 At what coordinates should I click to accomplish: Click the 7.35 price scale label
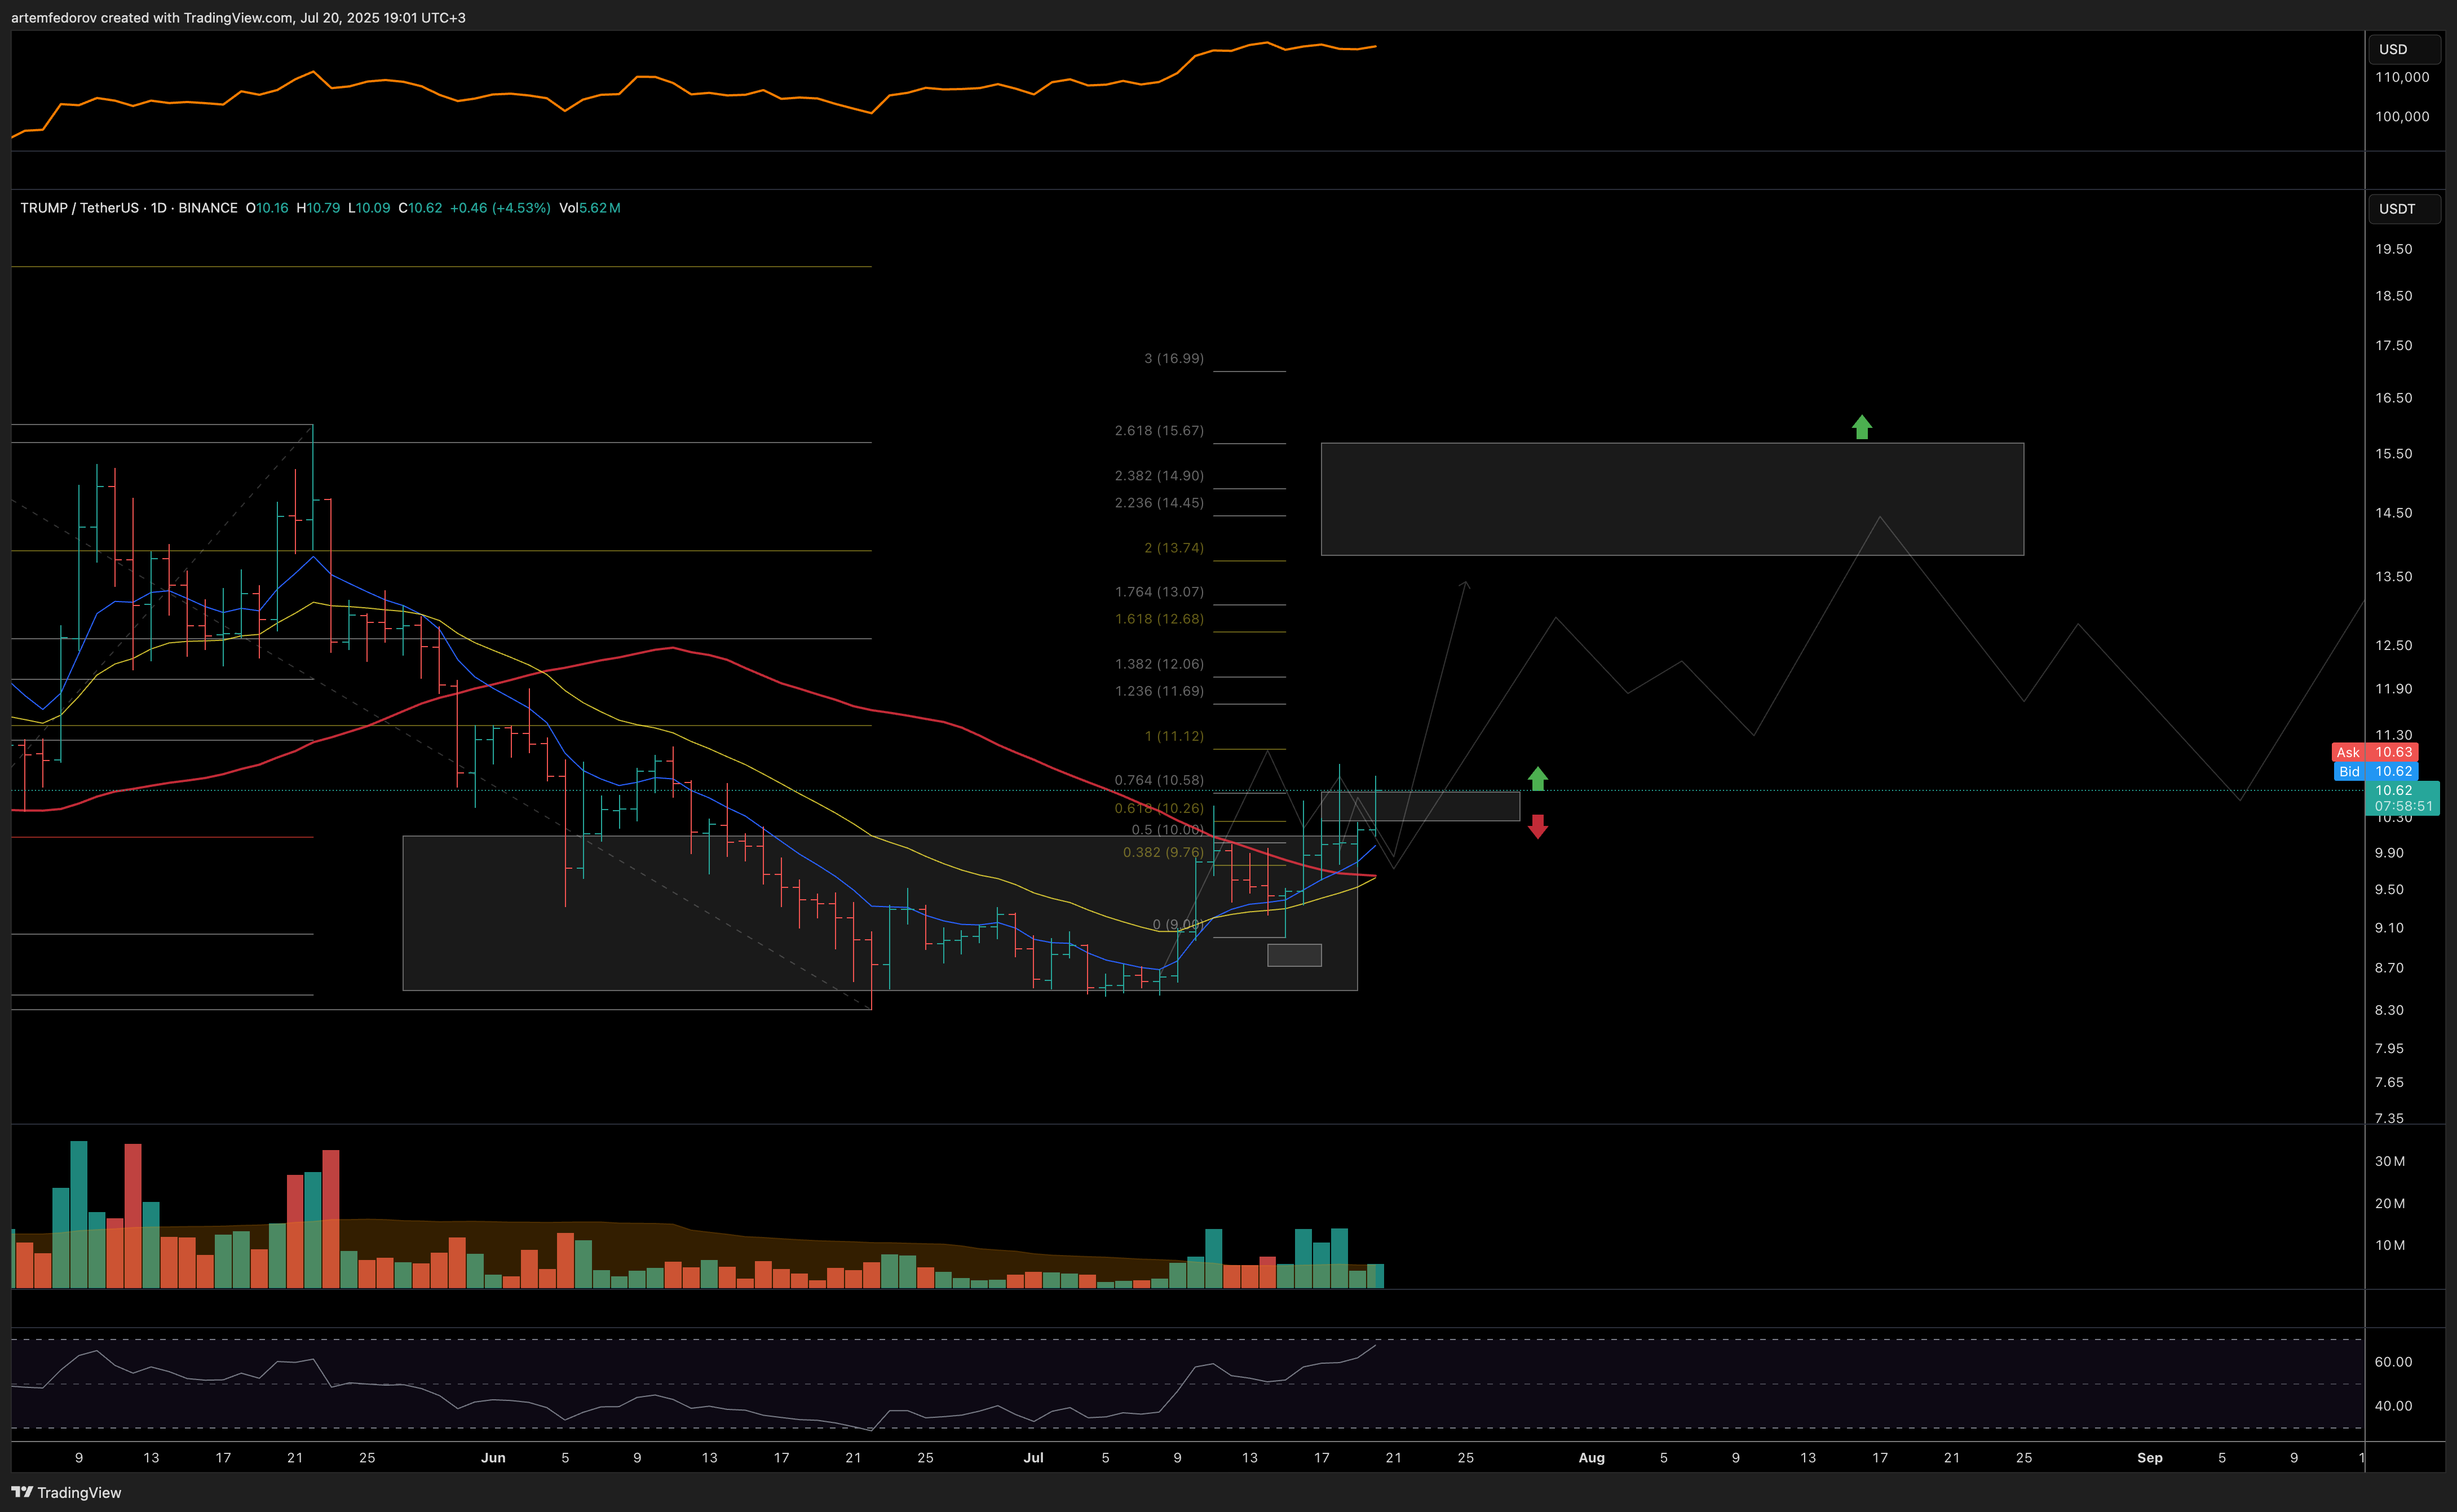click(x=2389, y=1118)
